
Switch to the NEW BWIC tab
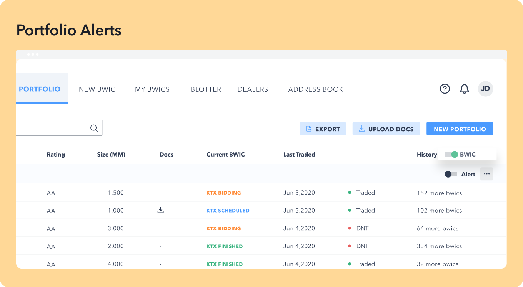[x=97, y=89]
